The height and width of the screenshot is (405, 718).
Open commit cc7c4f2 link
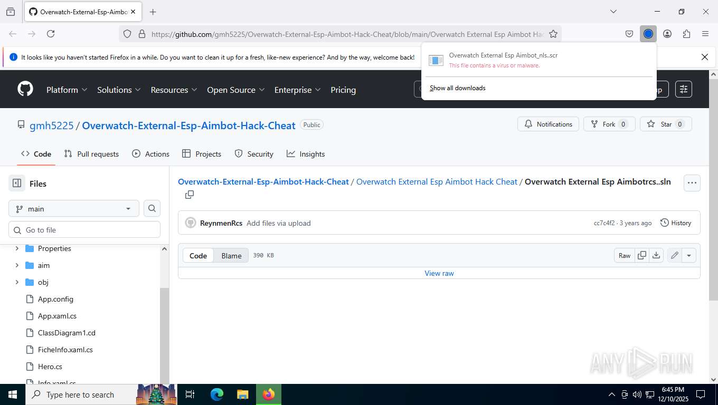point(604,223)
